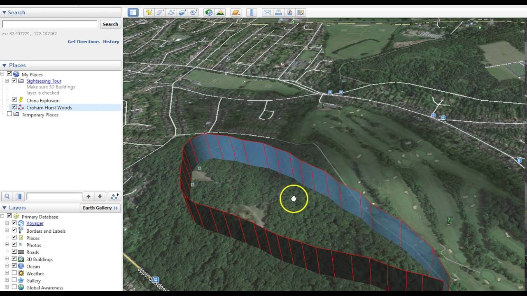This screenshot has height=296, width=527.
Task: Print the current view
Action: pos(278,12)
